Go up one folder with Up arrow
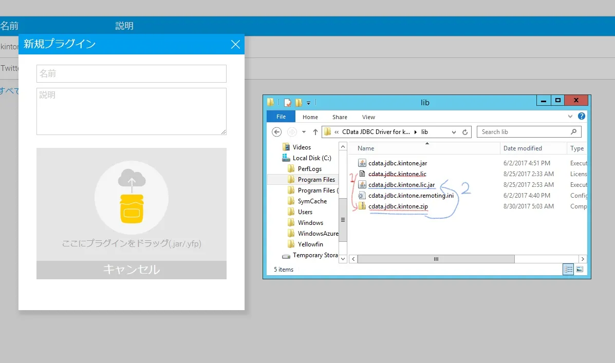This screenshot has height=363, width=615. click(x=315, y=132)
